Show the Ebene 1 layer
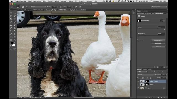This screenshot has width=177, height=99. tap(138, 85)
